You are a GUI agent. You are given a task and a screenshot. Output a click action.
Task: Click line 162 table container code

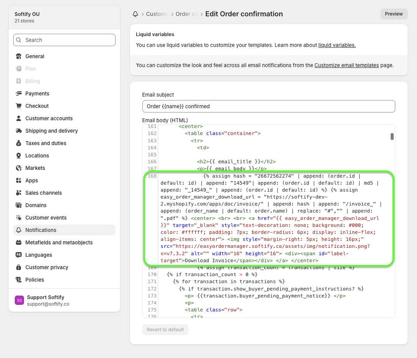tap(223, 133)
